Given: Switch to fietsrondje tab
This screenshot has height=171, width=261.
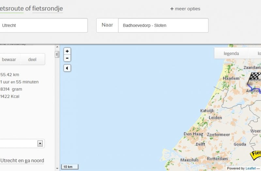Looking at the screenshot, I should pos(48,8).
